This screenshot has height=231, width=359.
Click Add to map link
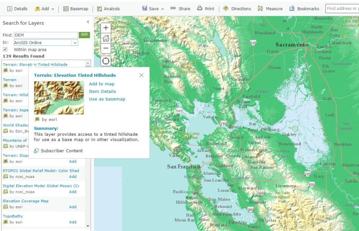(x=102, y=84)
